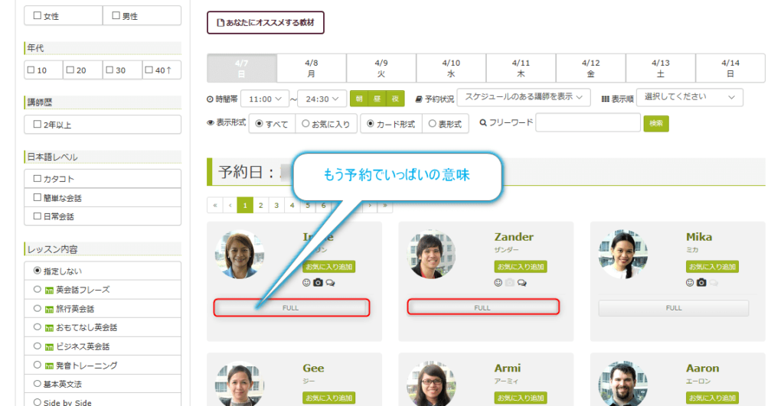Image resolution: width=784 pixels, height=406 pixels.
Task: Click the camera icon on Mika's card
Action: [x=701, y=283]
